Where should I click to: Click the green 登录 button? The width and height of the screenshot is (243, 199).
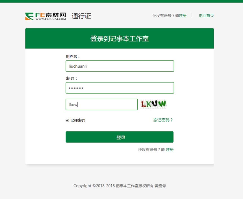pyautogui.click(x=120, y=137)
